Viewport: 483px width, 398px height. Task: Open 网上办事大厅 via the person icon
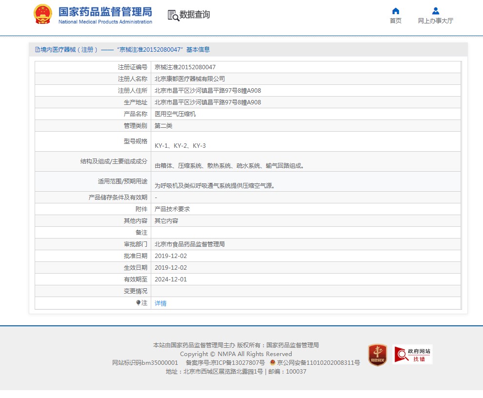(x=436, y=11)
